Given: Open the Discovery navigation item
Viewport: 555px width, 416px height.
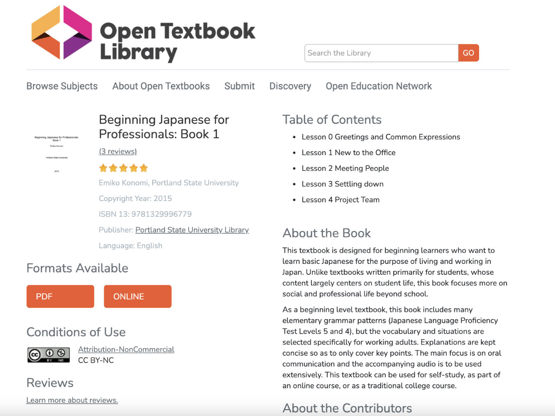Looking at the screenshot, I should click(290, 86).
